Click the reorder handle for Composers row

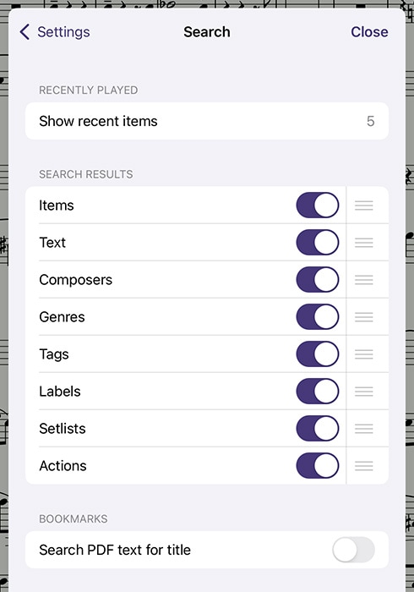pyautogui.click(x=364, y=280)
